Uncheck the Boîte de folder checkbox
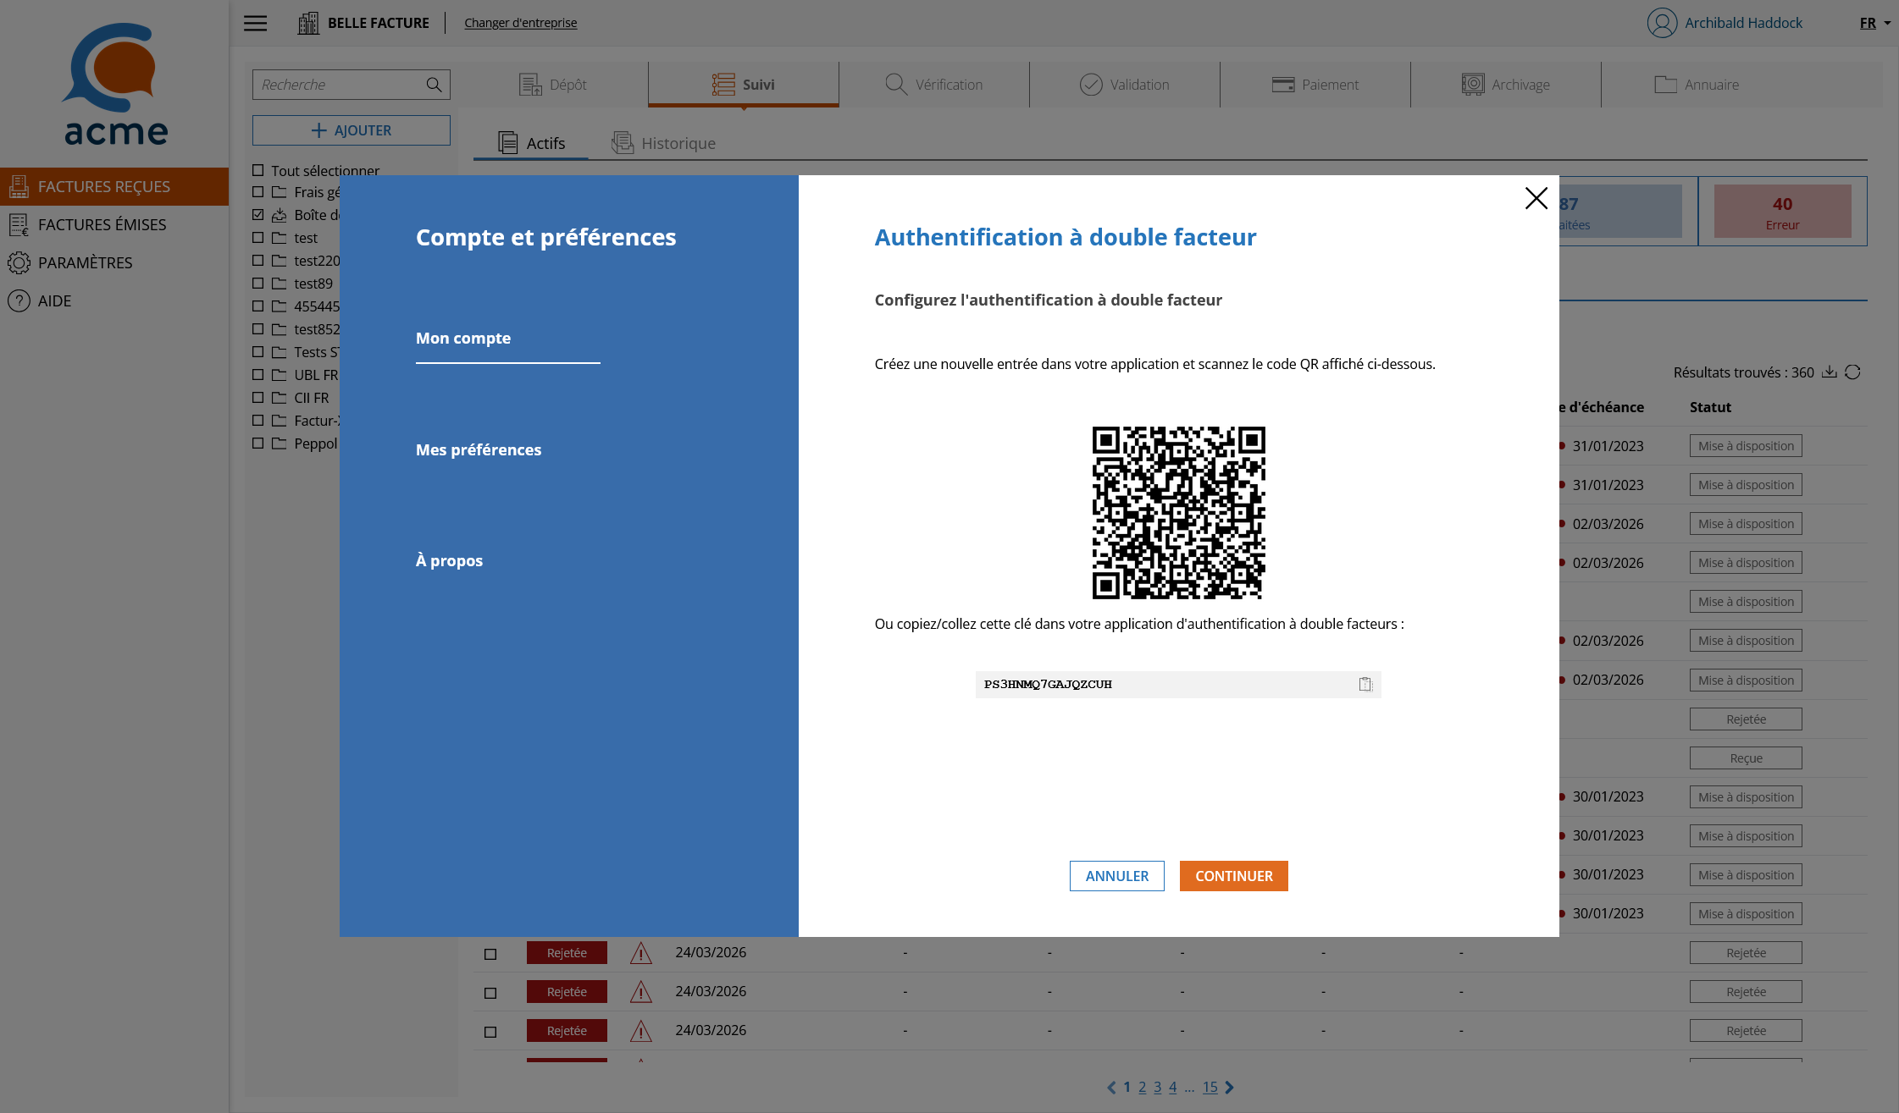 click(x=257, y=215)
